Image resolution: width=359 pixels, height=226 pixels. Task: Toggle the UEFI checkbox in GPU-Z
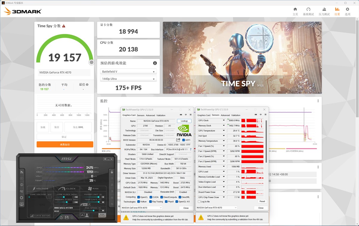(183, 140)
